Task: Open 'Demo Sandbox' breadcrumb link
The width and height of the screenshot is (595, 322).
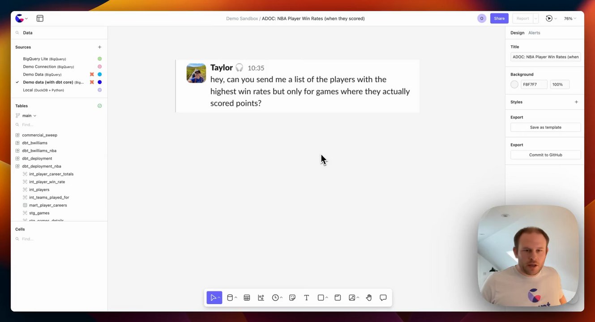Action: [242, 18]
